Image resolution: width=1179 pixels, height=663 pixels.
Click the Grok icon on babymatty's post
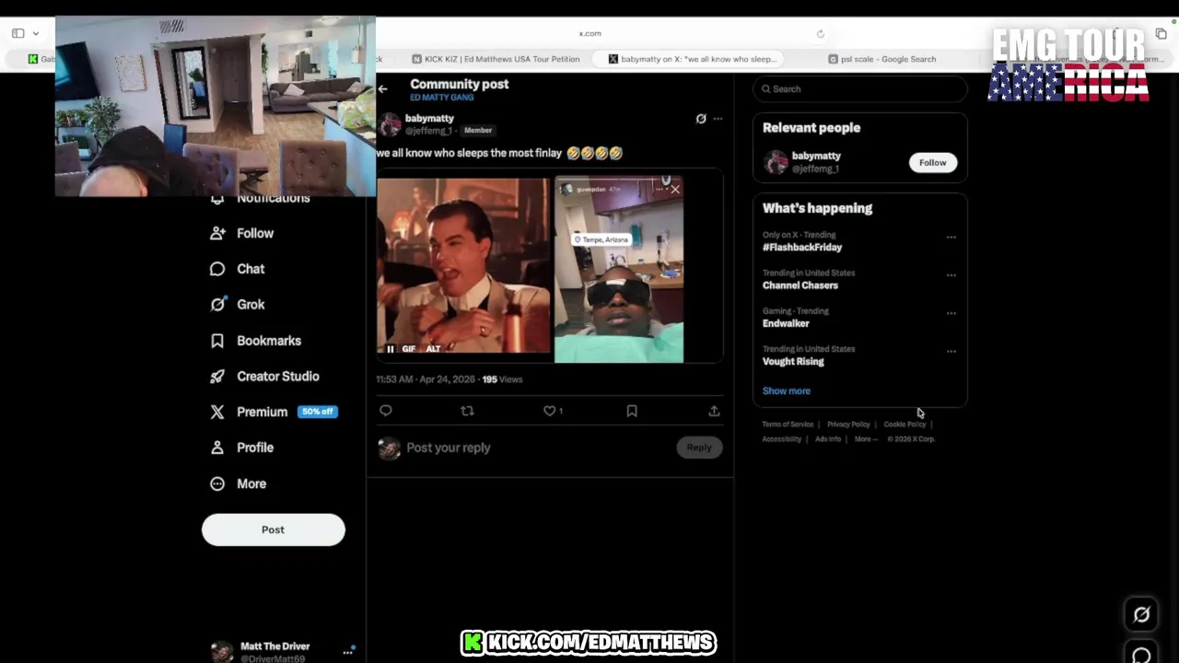pyautogui.click(x=701, y=119)
